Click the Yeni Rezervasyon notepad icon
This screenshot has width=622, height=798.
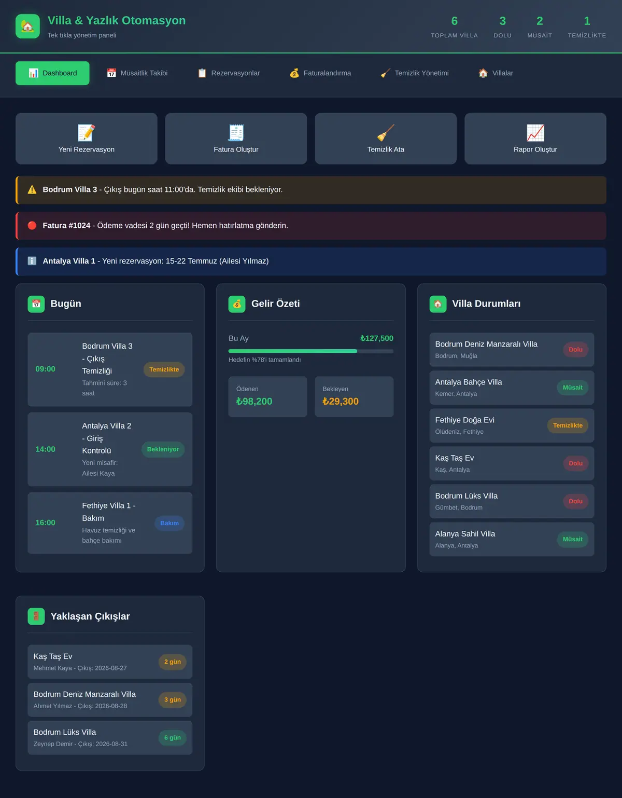pyautogui.click(x=87, y=133)
